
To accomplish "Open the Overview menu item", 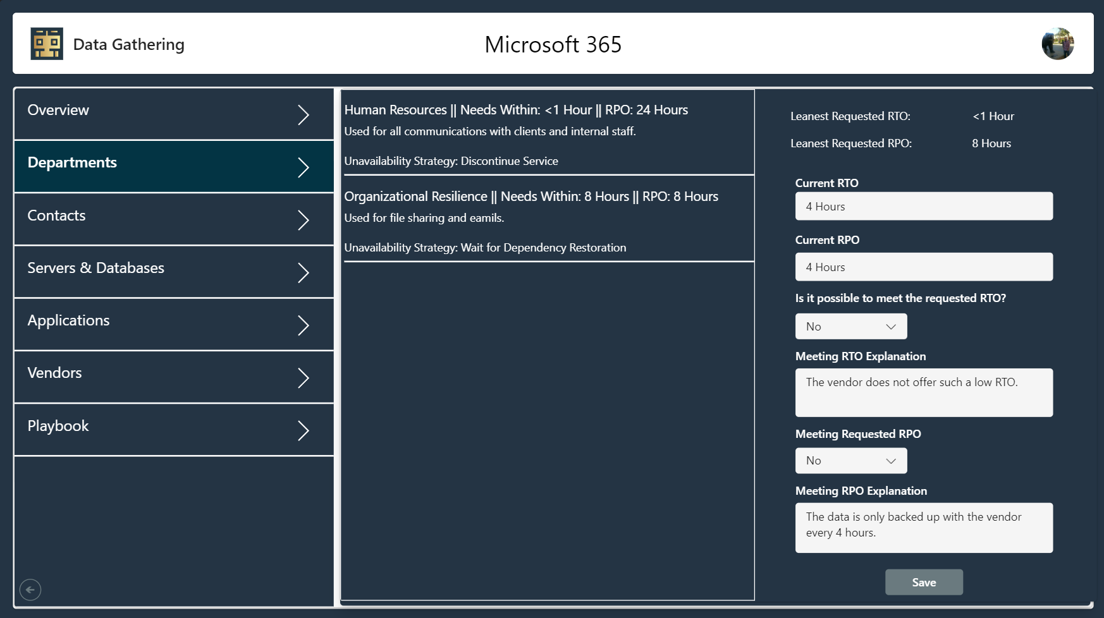I will [174, 114].
